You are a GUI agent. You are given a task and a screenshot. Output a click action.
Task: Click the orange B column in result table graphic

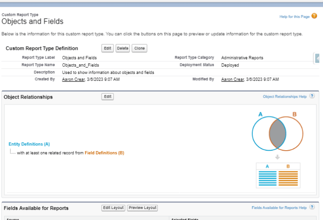pos(288,177)
